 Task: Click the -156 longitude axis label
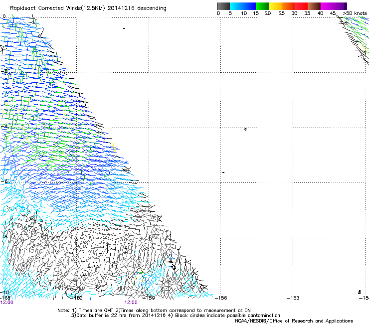221,298
